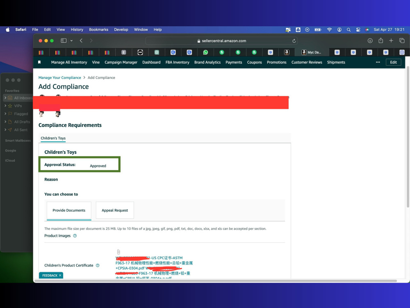Viewport: 410px width, 308px height.
Task: Click the paperclip attachment icon near the certificate
Action: (118, 252)
